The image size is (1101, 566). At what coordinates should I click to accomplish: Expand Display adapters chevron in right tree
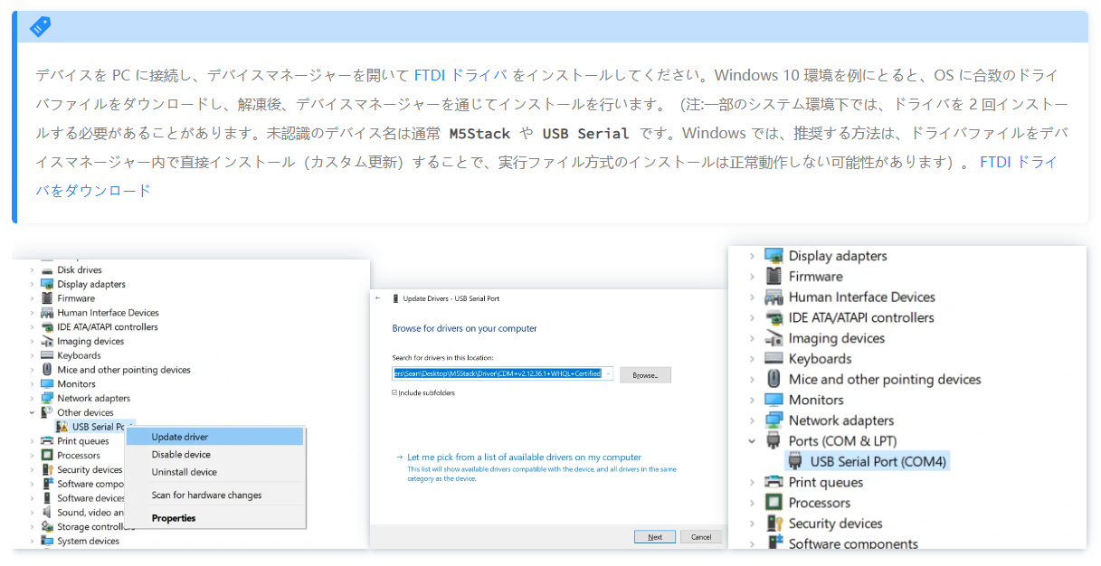click(x=751, y=256)
